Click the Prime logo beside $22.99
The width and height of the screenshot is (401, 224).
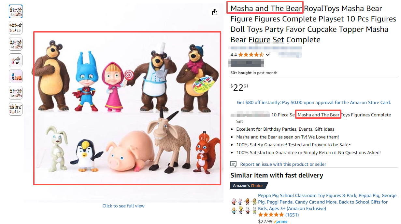coord(280,221)
